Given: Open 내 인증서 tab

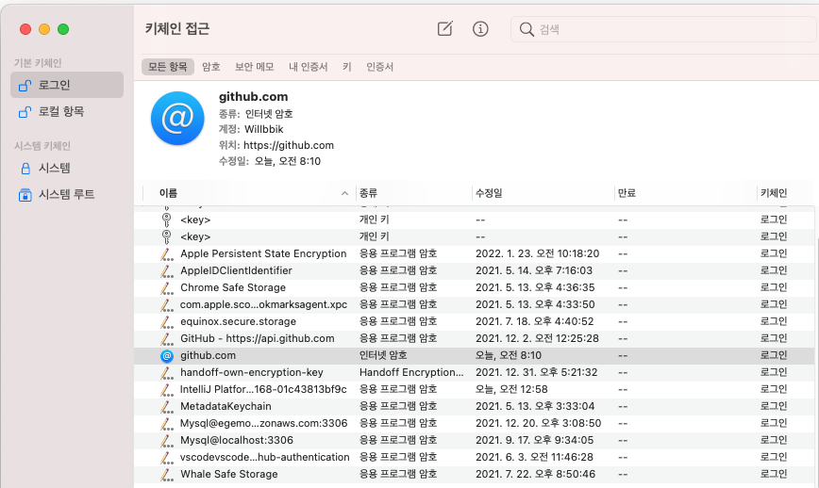Looking at the screenshot, I should click(x=309, y=67).
